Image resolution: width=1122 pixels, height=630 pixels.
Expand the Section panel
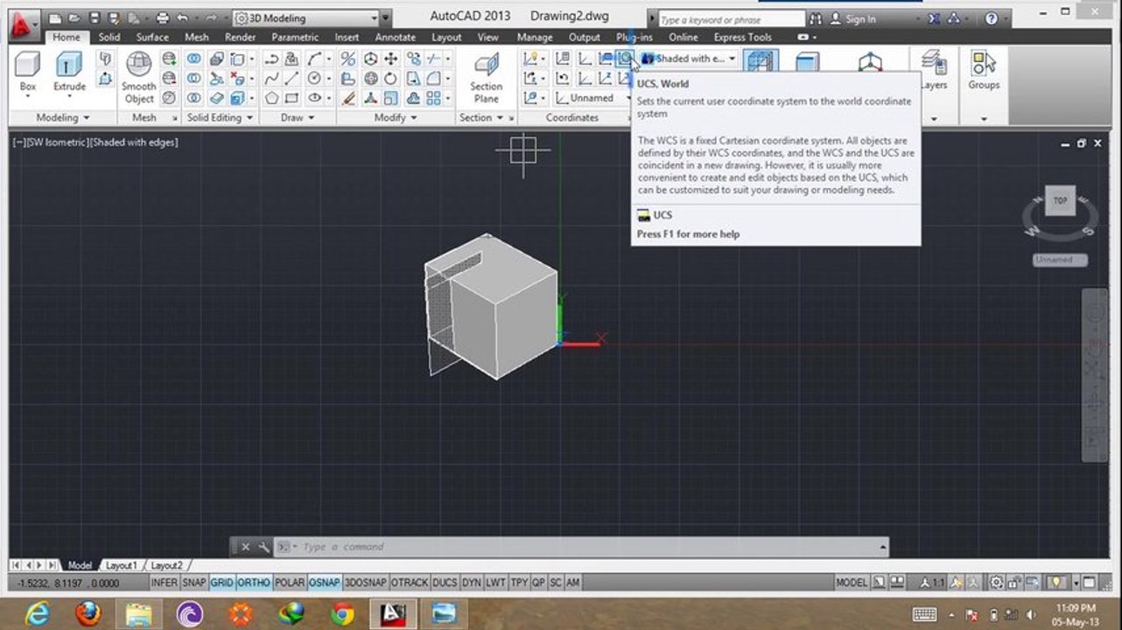480,117
